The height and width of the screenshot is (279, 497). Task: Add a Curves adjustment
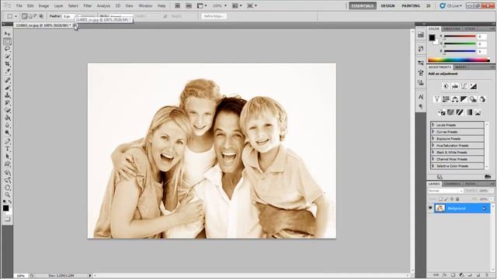[464, 86]
